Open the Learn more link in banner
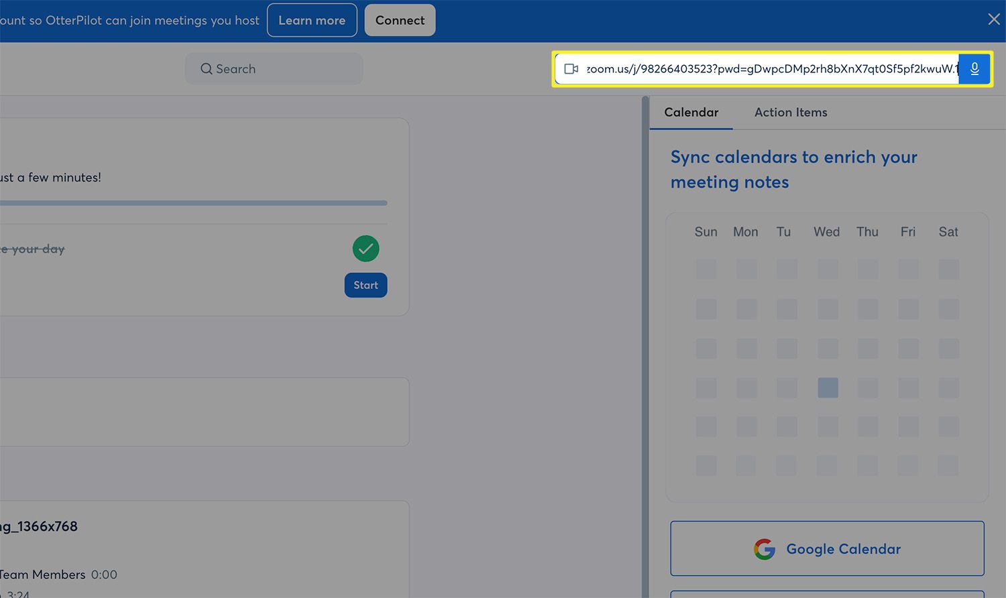The width and height of the screenshot is (1006, 598). (312, 20)
